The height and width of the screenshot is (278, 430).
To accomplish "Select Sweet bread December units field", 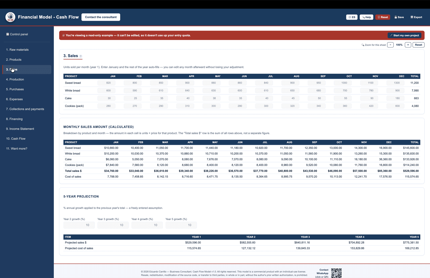I will pyautogui.click(x=395, y=83).
